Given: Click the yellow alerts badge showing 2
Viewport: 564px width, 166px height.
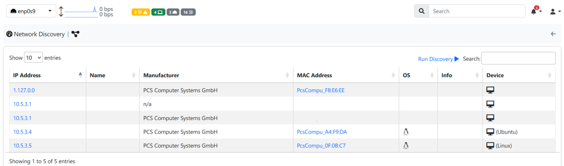Looking at the screenshot, I should point(140,12).
